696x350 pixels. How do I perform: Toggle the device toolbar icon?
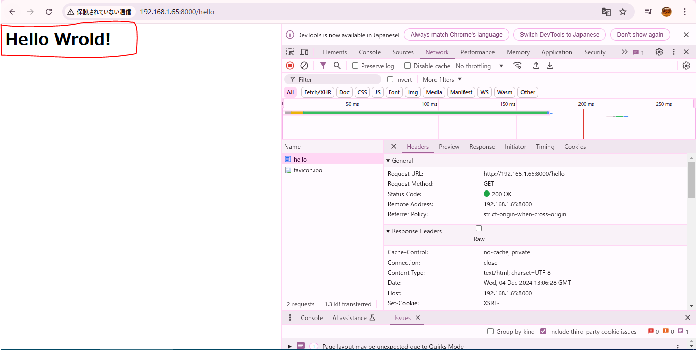[x=304, y=52]
